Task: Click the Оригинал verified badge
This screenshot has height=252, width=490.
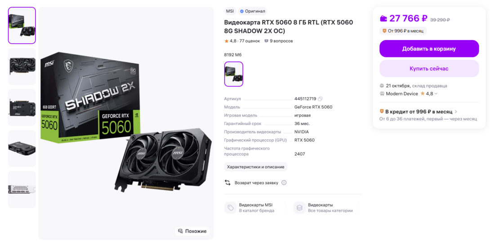Action: pyautogui.click(x=253, y=11)
